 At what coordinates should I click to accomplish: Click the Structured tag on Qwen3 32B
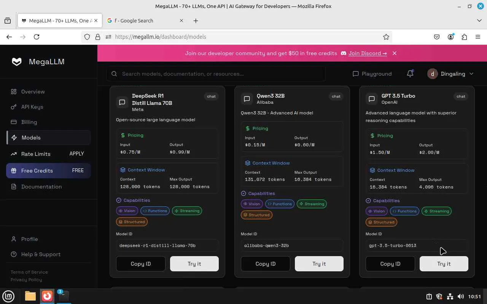256,215
